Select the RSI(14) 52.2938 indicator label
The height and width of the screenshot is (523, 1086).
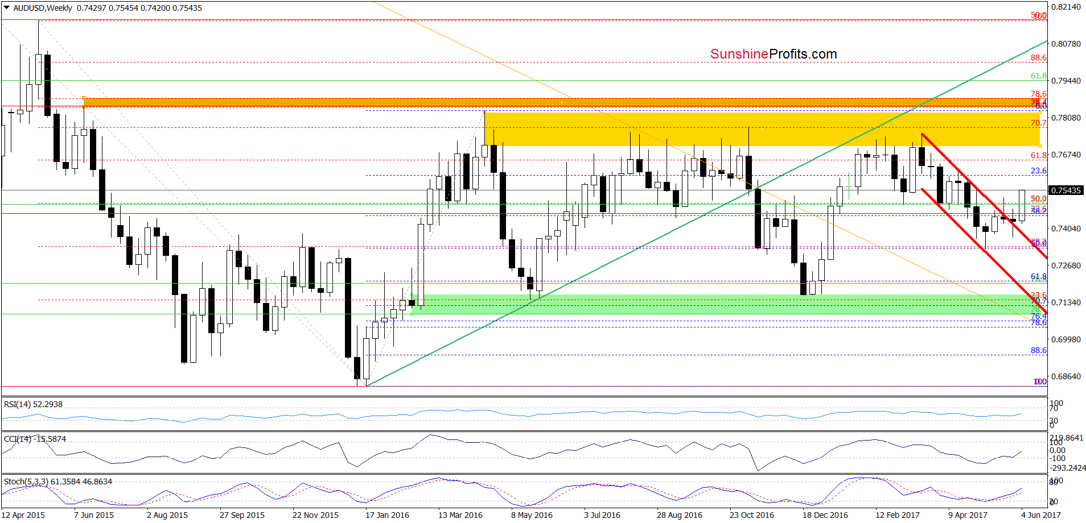point(33,404)
